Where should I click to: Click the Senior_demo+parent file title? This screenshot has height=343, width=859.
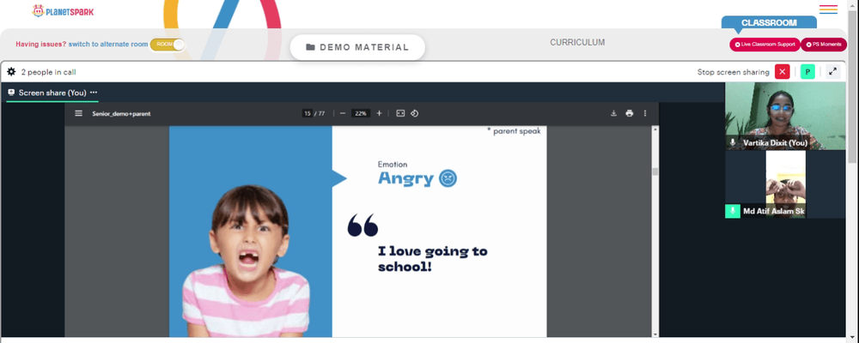point(121,114)
